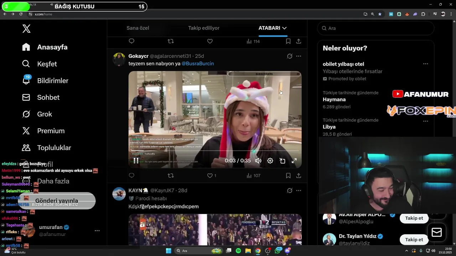The image size is (456, 256).
Task: Click the Ara search field on X
Action: point(375,28)
